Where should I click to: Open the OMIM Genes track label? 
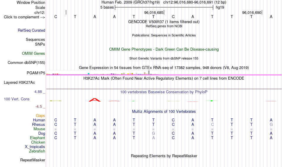coord(34,54)
